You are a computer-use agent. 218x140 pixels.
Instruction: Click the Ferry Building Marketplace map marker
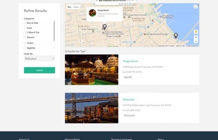pos(161,17)
